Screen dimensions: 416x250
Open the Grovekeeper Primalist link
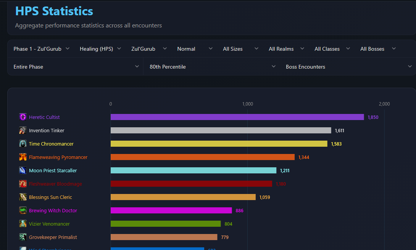coord(53,237)
